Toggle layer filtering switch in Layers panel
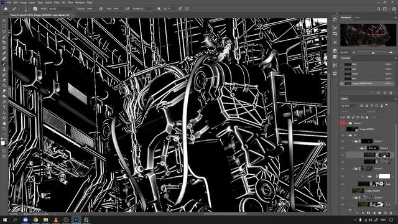The height and width of the screenshot is (224, 398). click(x=387, y=105)
